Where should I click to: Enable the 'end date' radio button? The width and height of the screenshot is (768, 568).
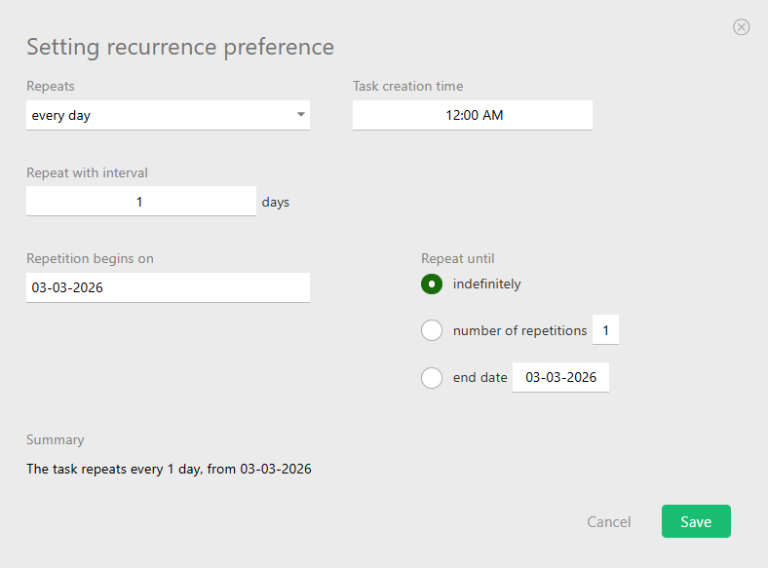[432, 377]
